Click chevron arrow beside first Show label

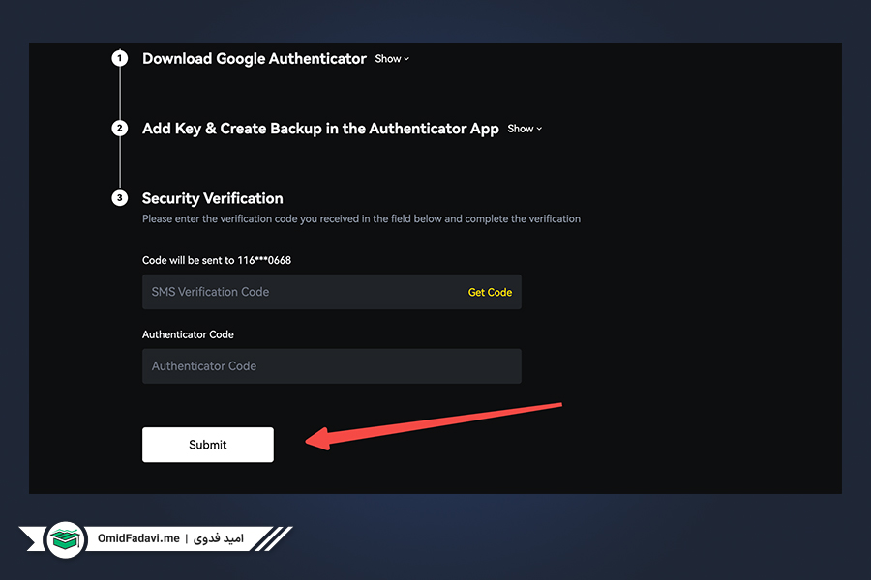406,59
